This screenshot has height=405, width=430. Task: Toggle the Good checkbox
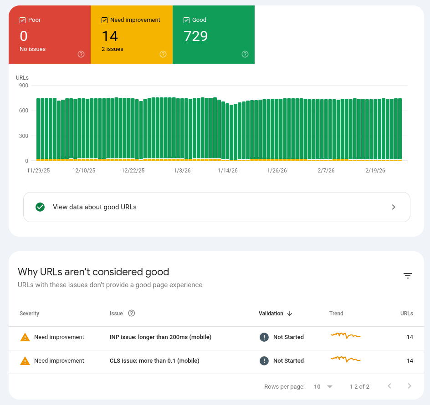[x=186, y=20]
